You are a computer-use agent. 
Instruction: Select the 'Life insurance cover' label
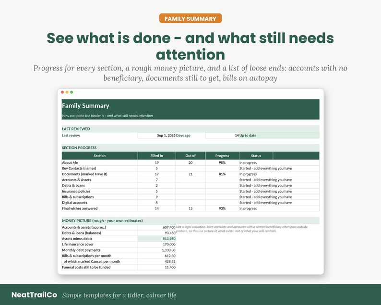pyautogui.click(x=100, y=244)
